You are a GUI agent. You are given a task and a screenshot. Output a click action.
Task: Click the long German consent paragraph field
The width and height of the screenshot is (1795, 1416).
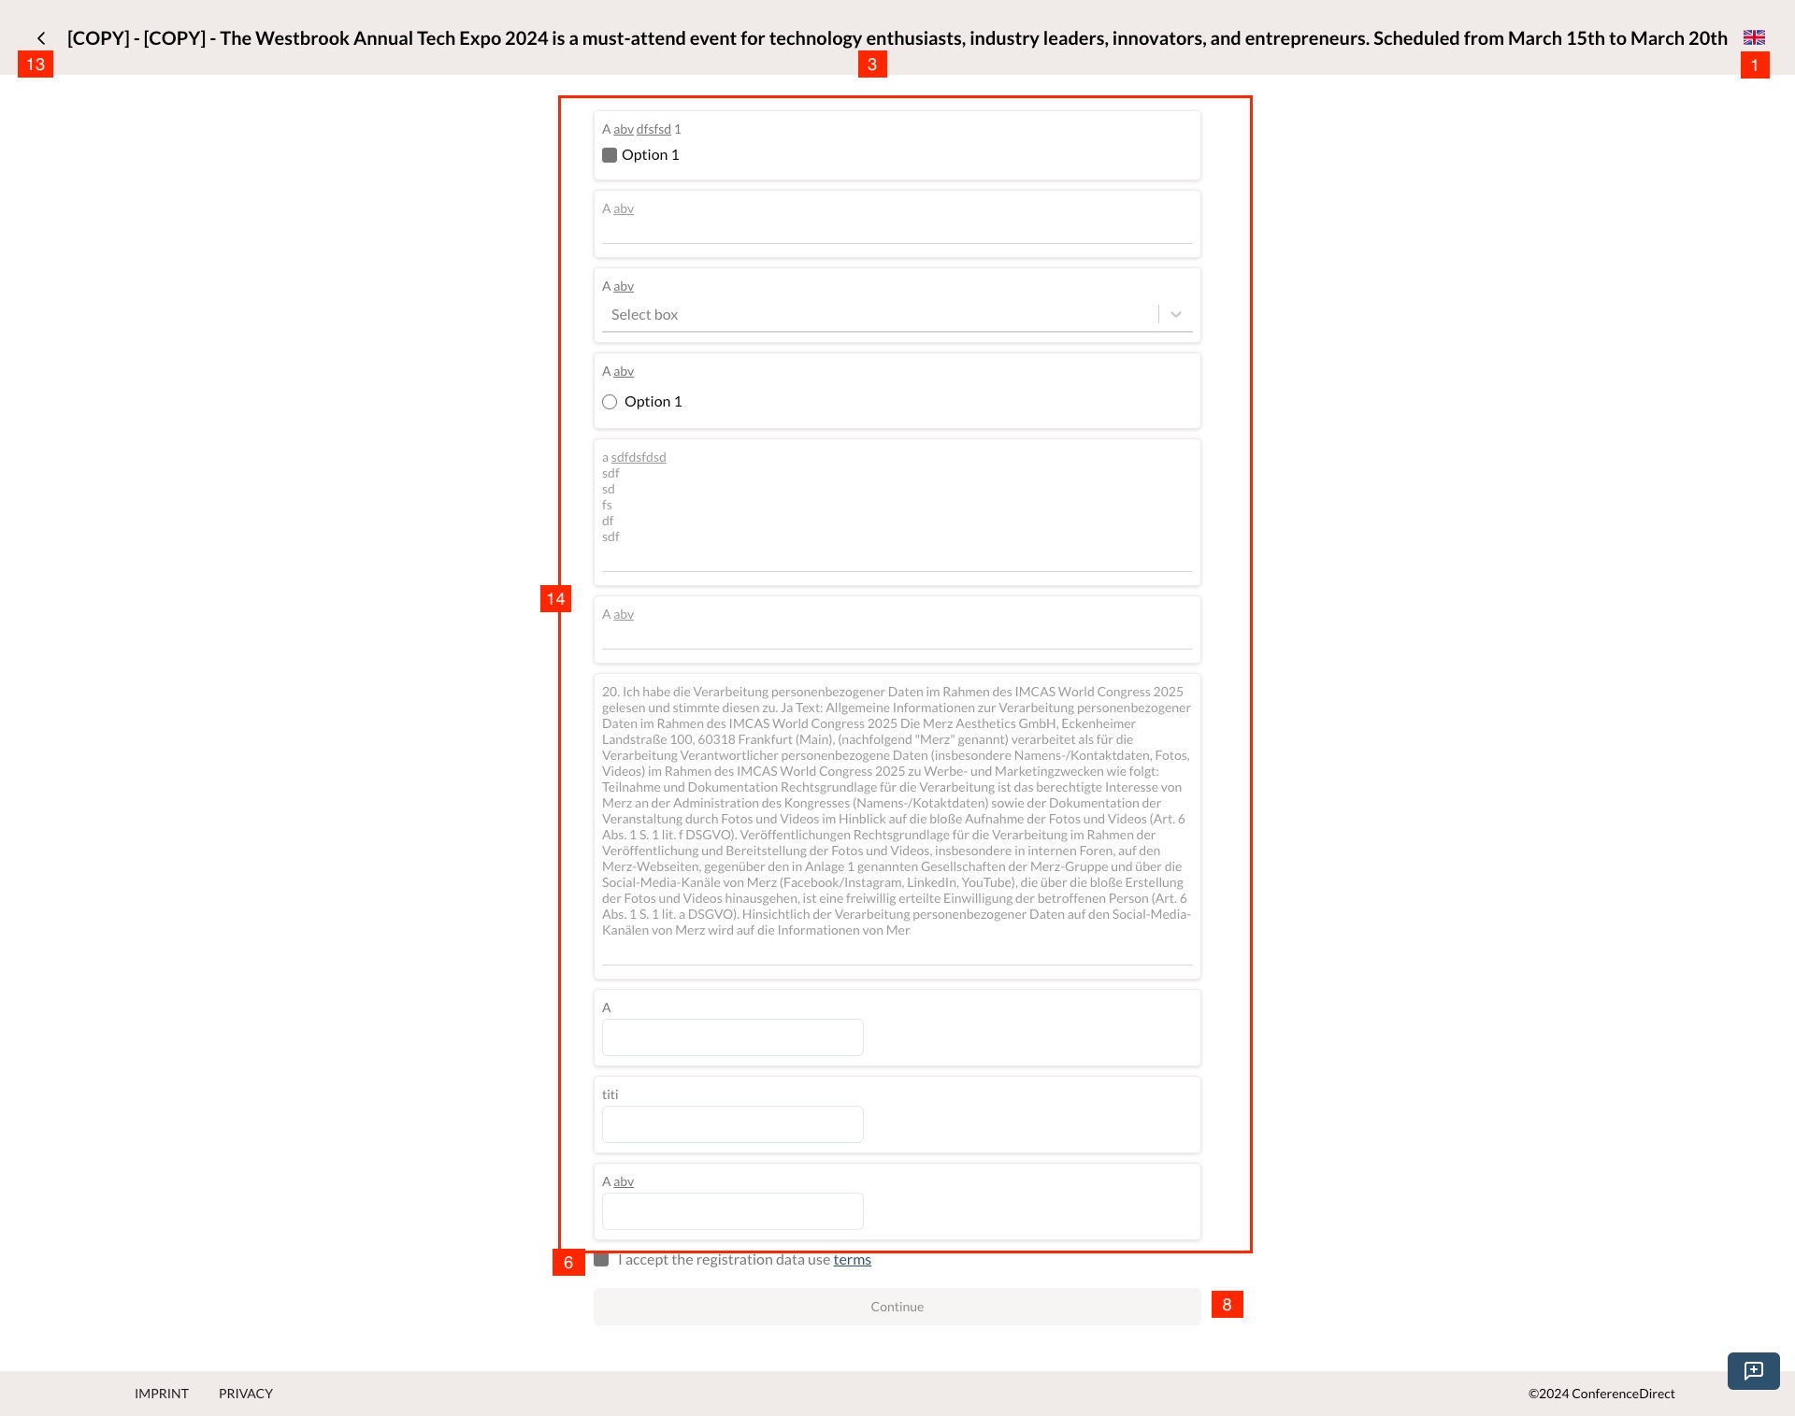897,822
